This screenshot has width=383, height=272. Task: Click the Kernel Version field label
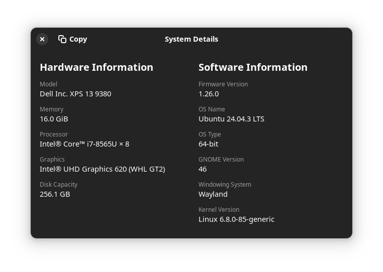pos(219,210)
